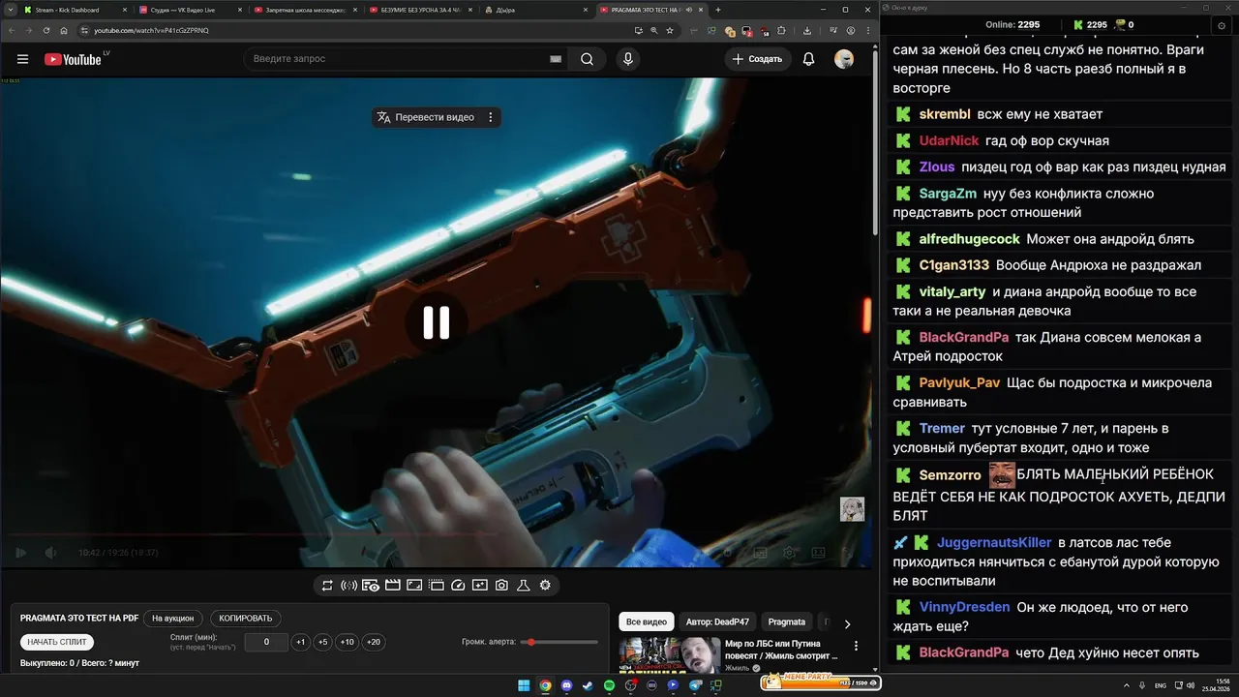Screen dimensions: 1239x697
Task: Go to the YouTube home logo
Action: pos(73,59)
